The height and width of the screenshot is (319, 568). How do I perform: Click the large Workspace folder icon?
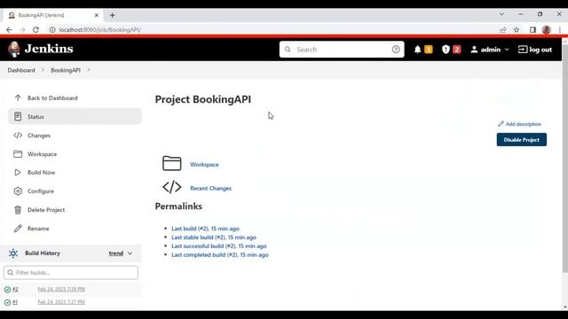(x=171, y=163)
